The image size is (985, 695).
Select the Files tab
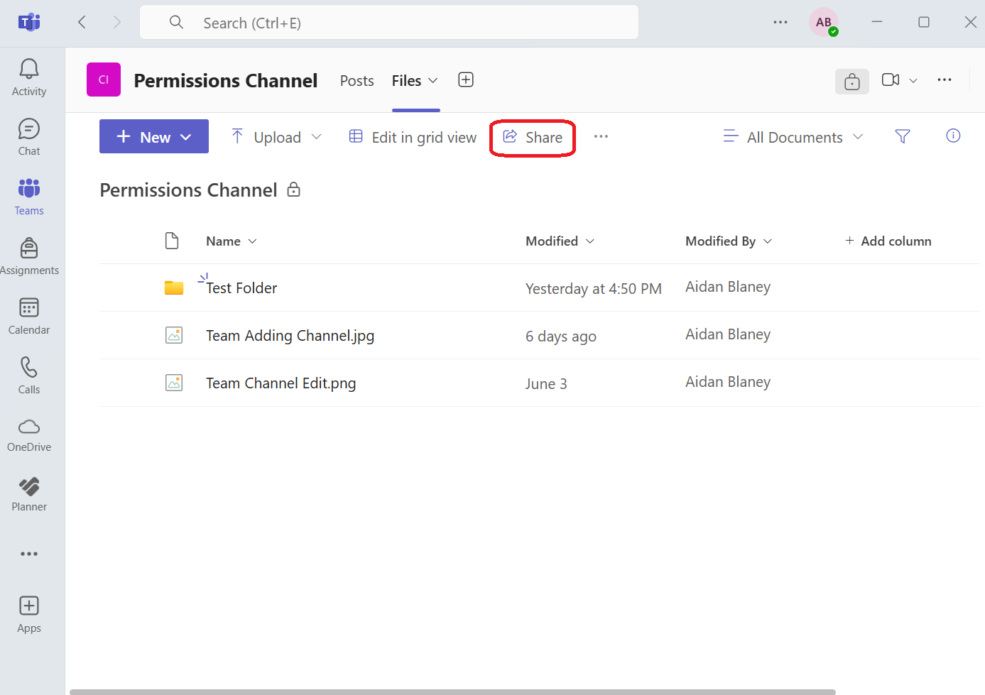coord(407,81)
